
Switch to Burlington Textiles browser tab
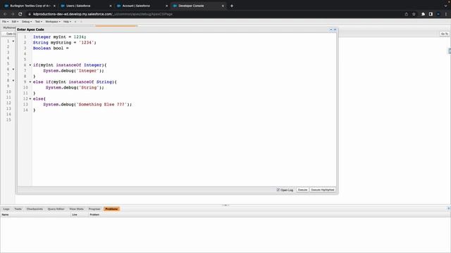pyautogui.click(x=29, y=6)
